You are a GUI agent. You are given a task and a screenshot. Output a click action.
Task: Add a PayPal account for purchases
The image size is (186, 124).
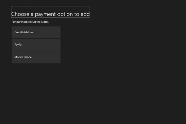click(36, 45)
